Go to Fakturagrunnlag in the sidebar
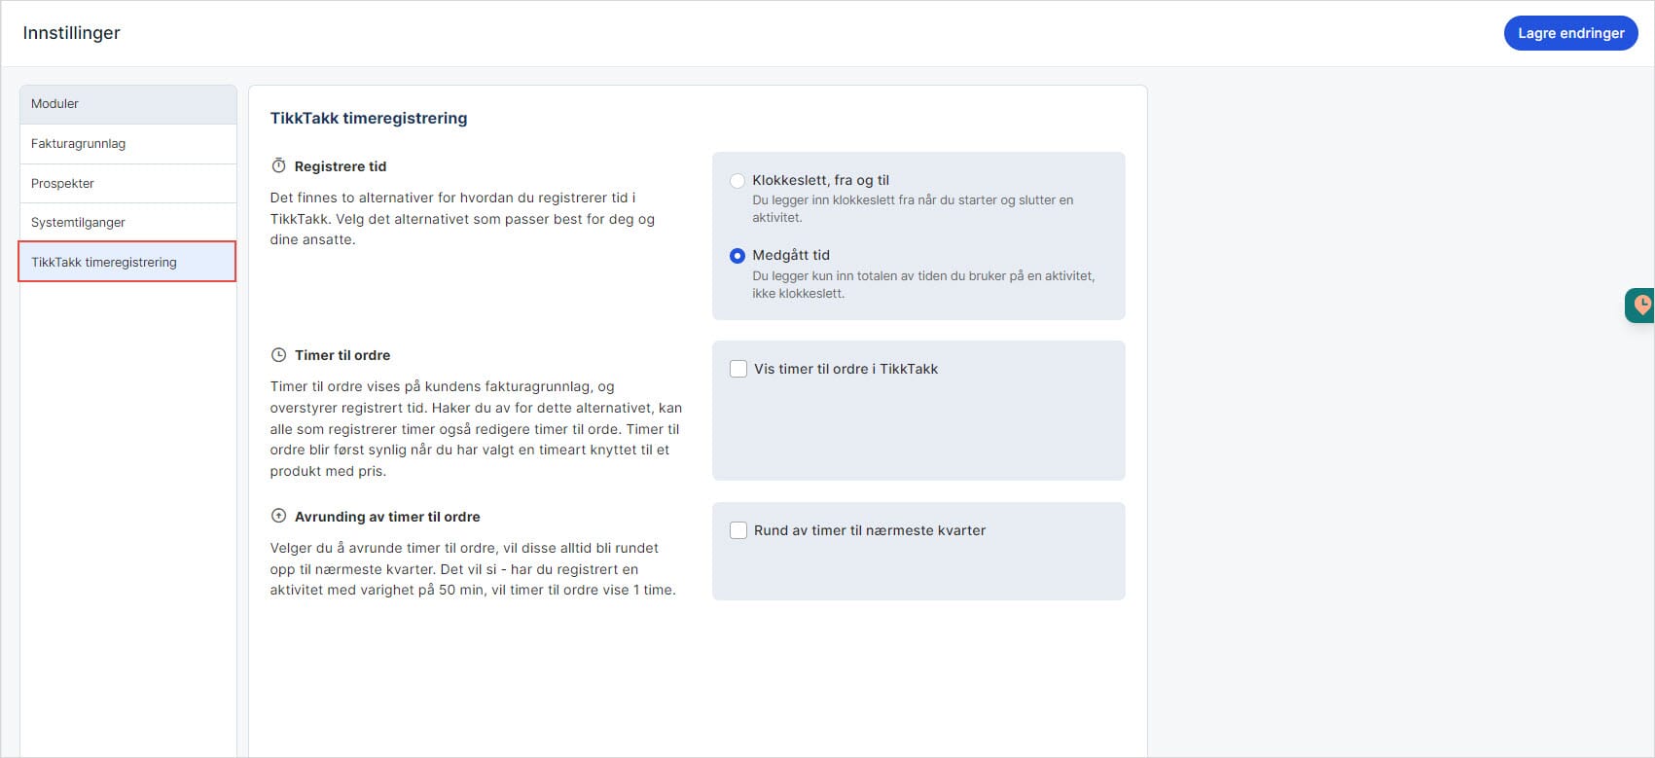 [127, 144]
